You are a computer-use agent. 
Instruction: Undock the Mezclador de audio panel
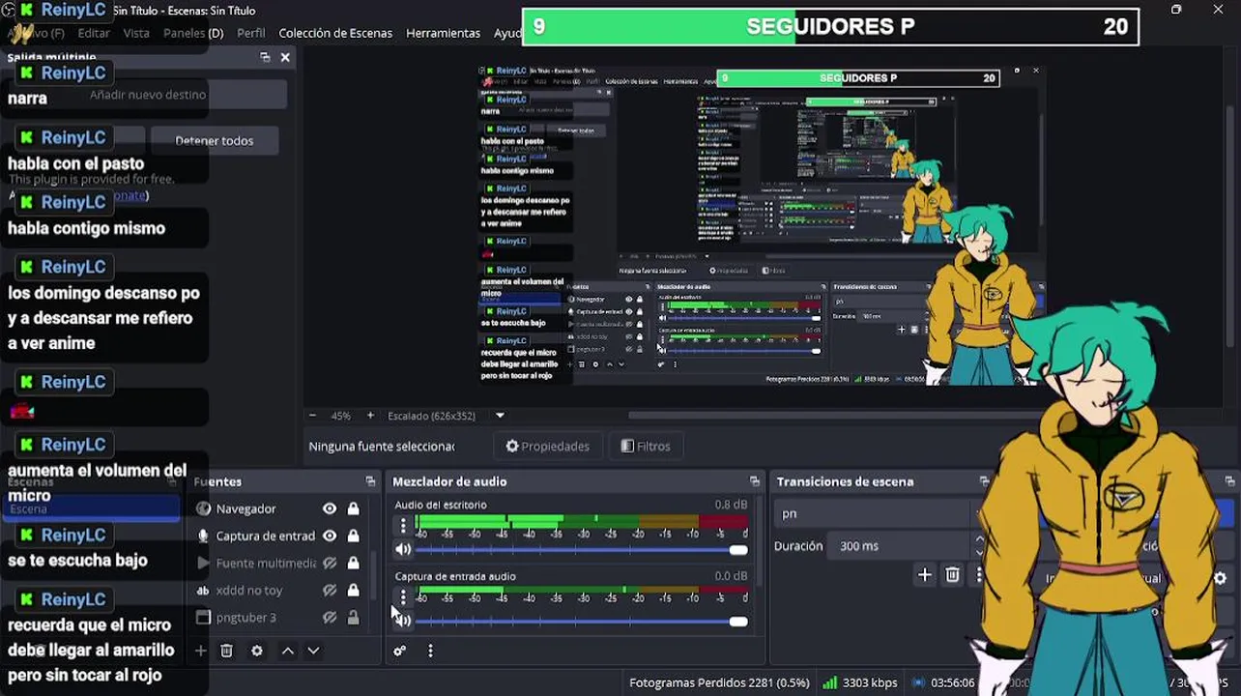point(755,481)
